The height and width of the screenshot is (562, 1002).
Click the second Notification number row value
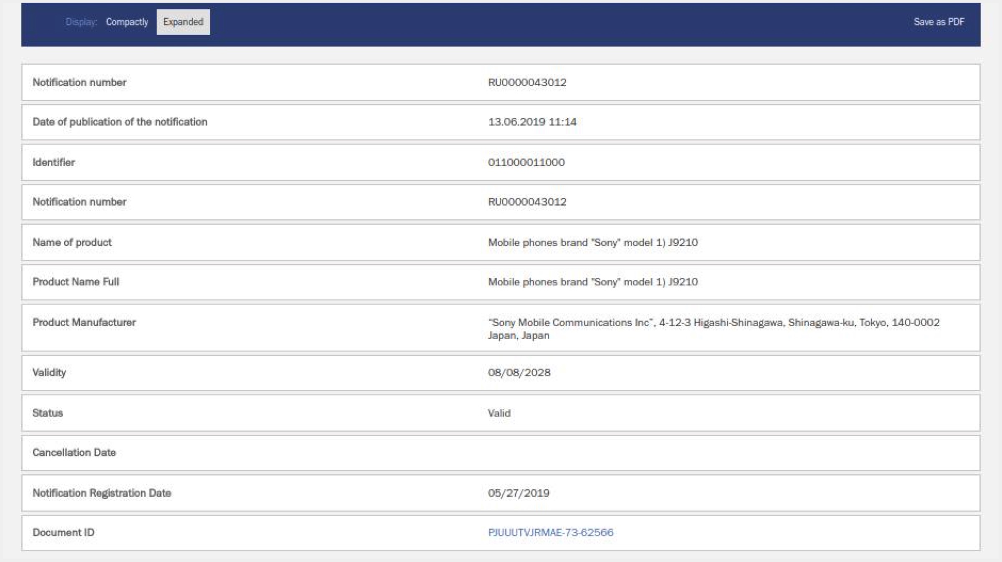(x=527, y=202)
